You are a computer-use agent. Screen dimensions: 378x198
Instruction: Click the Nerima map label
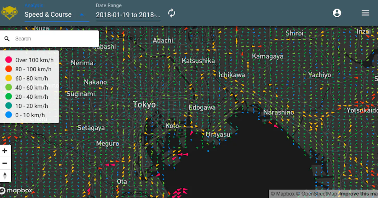[82, 63]
